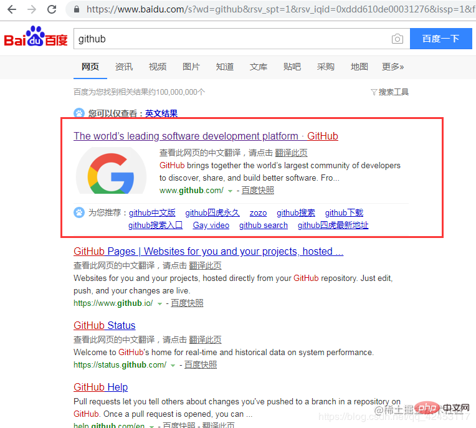
Task: Click the 百度一下 search button
Action: click(440, 39)
